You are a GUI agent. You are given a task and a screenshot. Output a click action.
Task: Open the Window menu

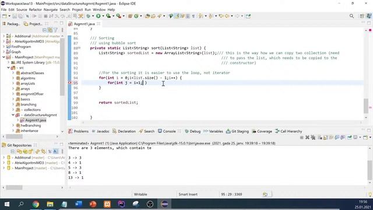pyautogui.click(x=99, y=10)
